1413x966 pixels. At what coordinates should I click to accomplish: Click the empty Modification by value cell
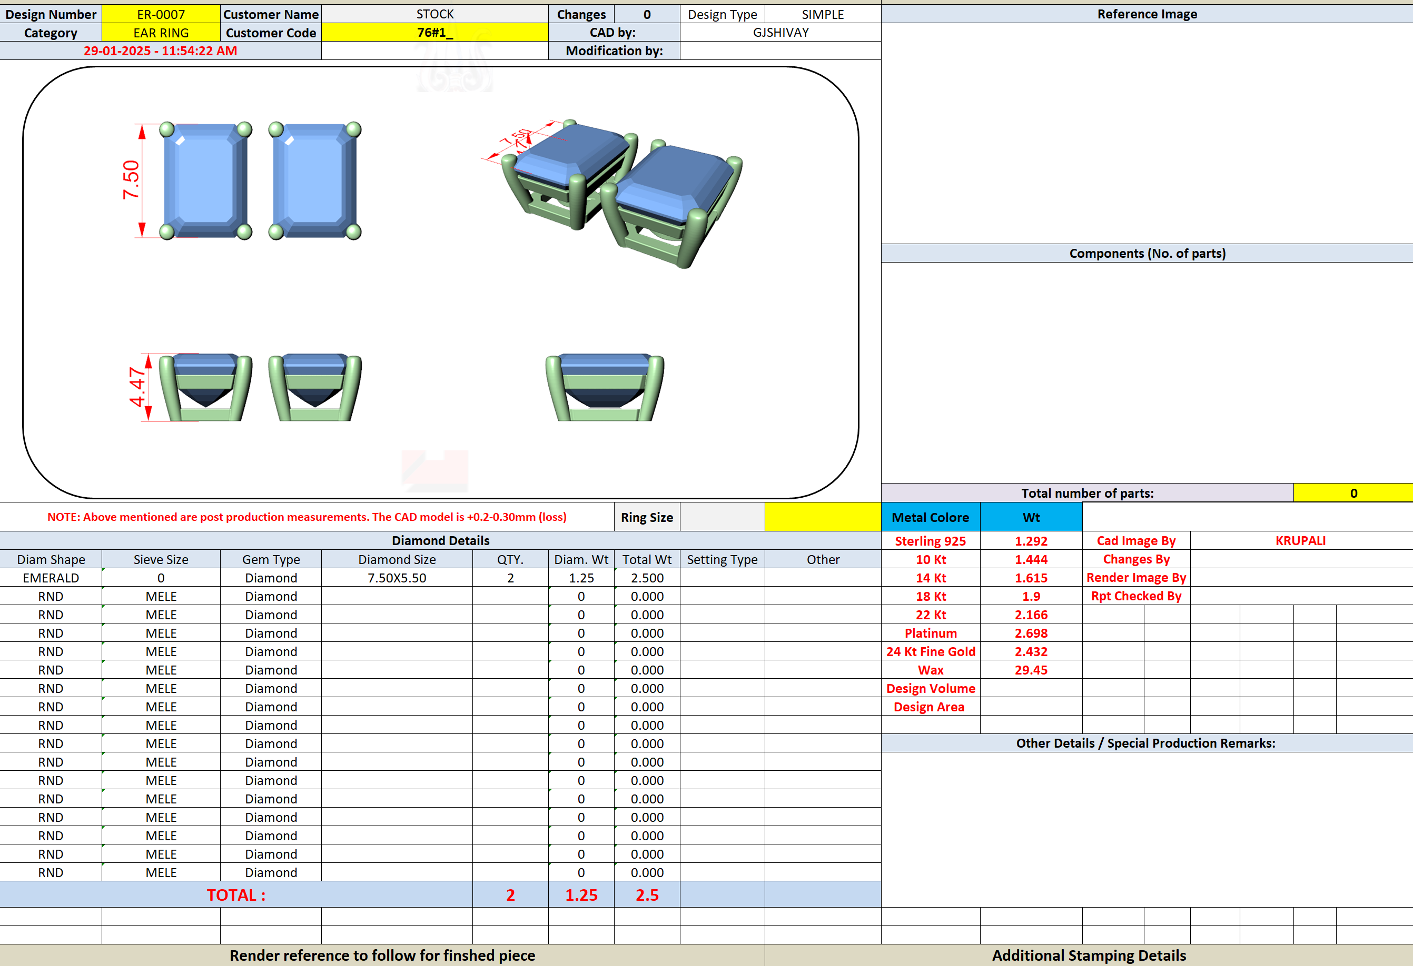780,51
